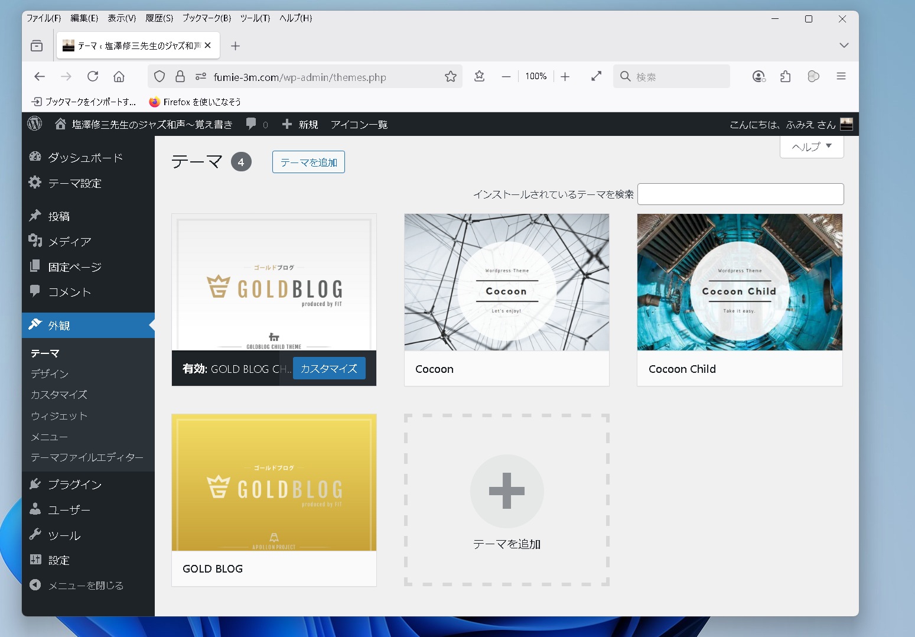Open ウィジェット submenu item
The width and height of the screenshot is (915, 637).
tap(59, 416)
